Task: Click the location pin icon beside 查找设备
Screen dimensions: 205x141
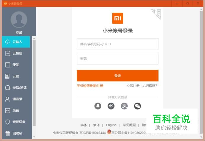Action: pos(8,122)
